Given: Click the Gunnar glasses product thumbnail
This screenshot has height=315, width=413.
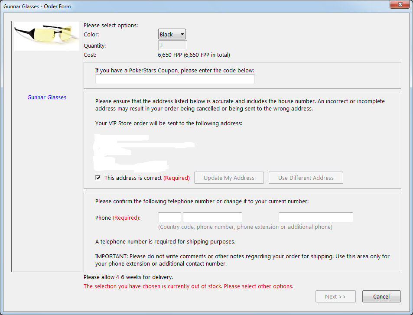Looking at the screenshot, I should pyautogui.click(x=47, y=36).
